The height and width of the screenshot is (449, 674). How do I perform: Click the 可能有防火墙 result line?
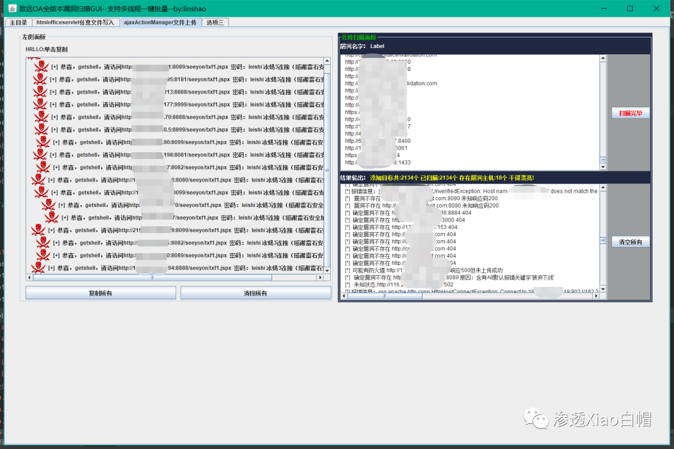pyautogui.click(x=423, y=270)
